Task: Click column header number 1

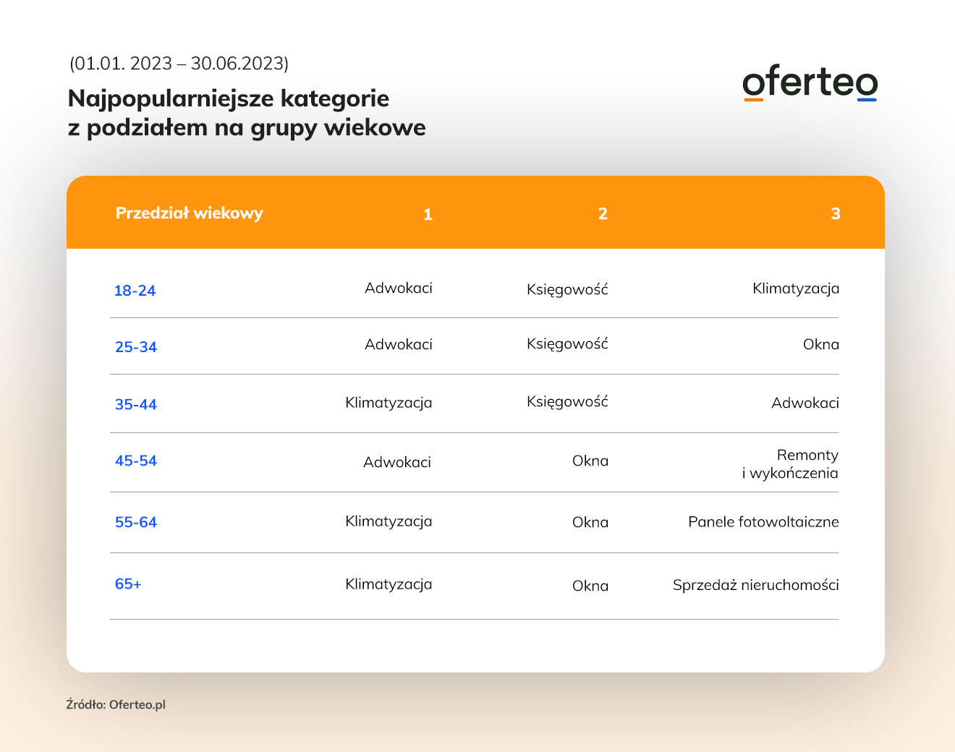Action: click(428, 214)
